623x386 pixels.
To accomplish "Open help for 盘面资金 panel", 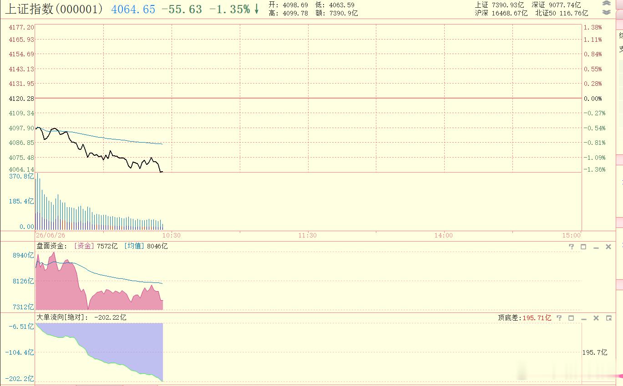I will point(572,247).
